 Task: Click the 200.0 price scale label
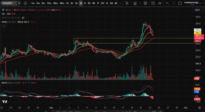[x=198, y=64]
